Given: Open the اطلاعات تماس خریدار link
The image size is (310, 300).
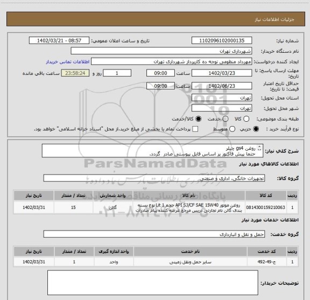Looking at the screenshot, I should click(x=68, y=62).
